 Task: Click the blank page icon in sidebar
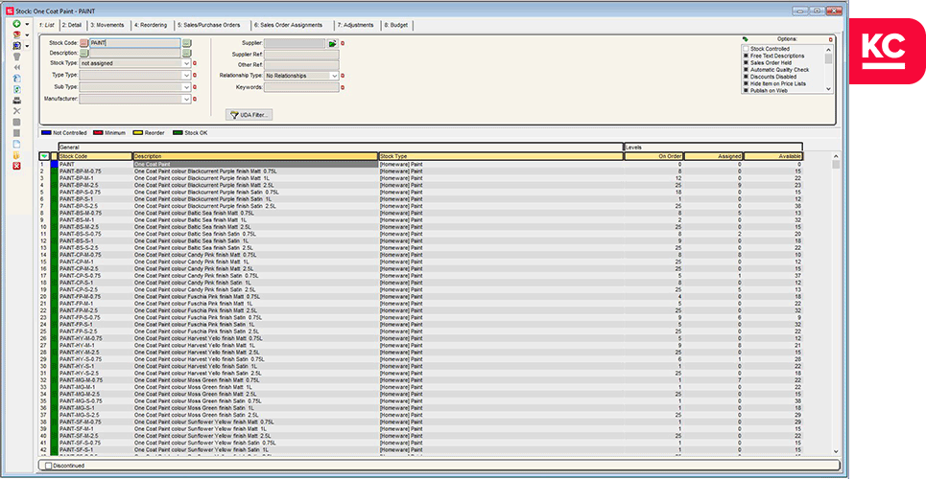coord(16,144)
